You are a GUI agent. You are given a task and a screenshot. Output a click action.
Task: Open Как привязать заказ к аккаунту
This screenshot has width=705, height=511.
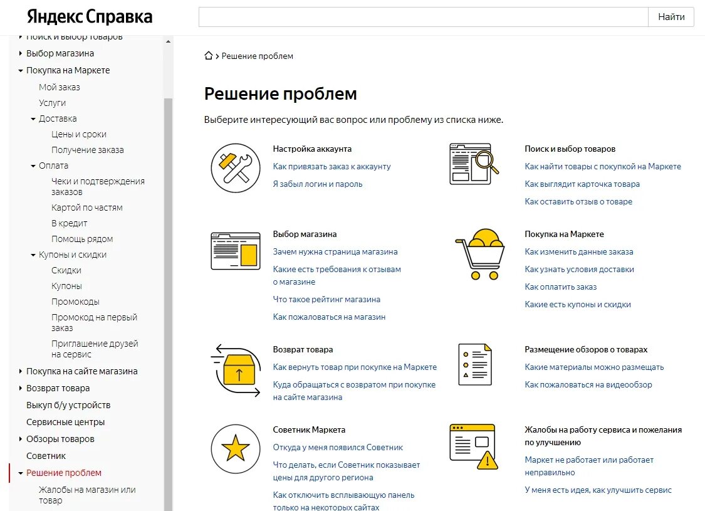[x=332, y=166]
